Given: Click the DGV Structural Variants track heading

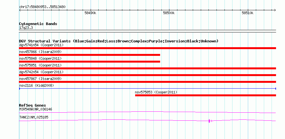Looking at the screenshot, I should point(119,41).
